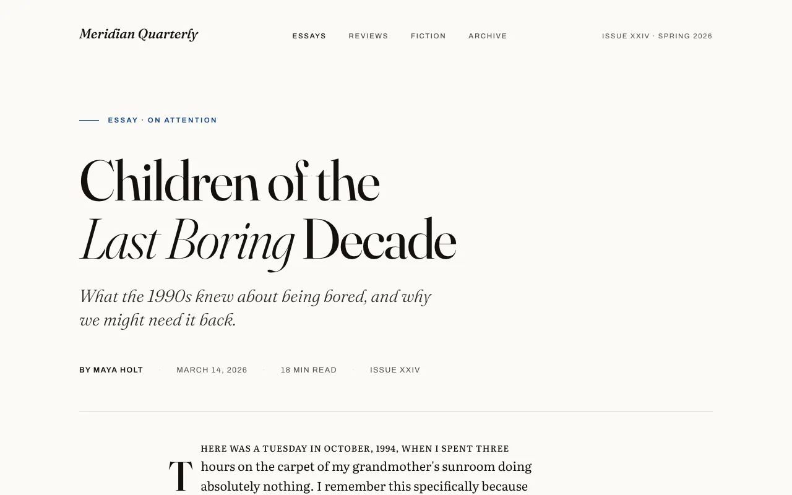Select Fiction in the top navigation
The width and height of the screenshot is (792, 495).
428,36
